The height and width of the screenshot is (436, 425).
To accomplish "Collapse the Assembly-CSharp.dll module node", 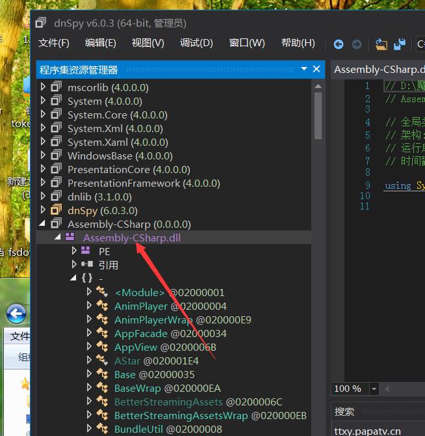I will tap(58, 238).
